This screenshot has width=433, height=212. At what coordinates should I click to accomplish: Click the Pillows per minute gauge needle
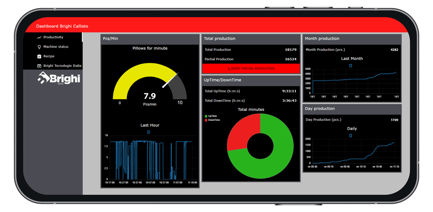coord(171,80)
